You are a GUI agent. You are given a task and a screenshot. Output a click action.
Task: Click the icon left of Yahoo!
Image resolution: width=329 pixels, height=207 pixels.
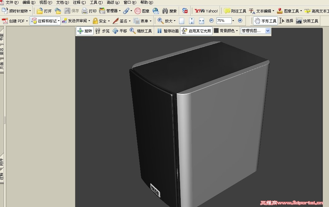[x=185, y=11]
